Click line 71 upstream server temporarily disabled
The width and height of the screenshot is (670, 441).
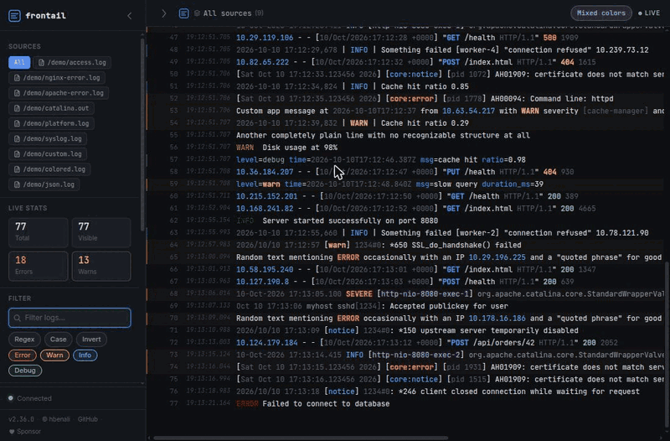pyautogui.click(x=406, y=330)
